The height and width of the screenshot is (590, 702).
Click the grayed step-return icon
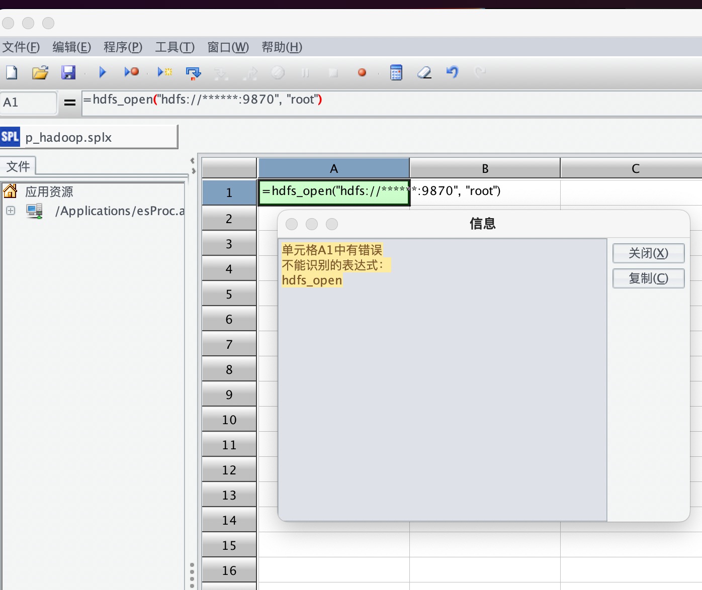click(250, 73)
